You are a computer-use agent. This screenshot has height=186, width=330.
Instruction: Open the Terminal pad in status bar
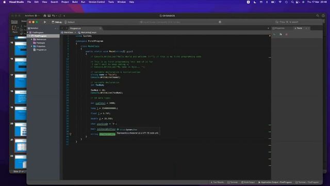tap(233, 182)
